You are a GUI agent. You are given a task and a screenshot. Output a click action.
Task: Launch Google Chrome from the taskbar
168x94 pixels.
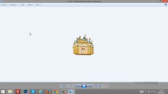point(56,92)
